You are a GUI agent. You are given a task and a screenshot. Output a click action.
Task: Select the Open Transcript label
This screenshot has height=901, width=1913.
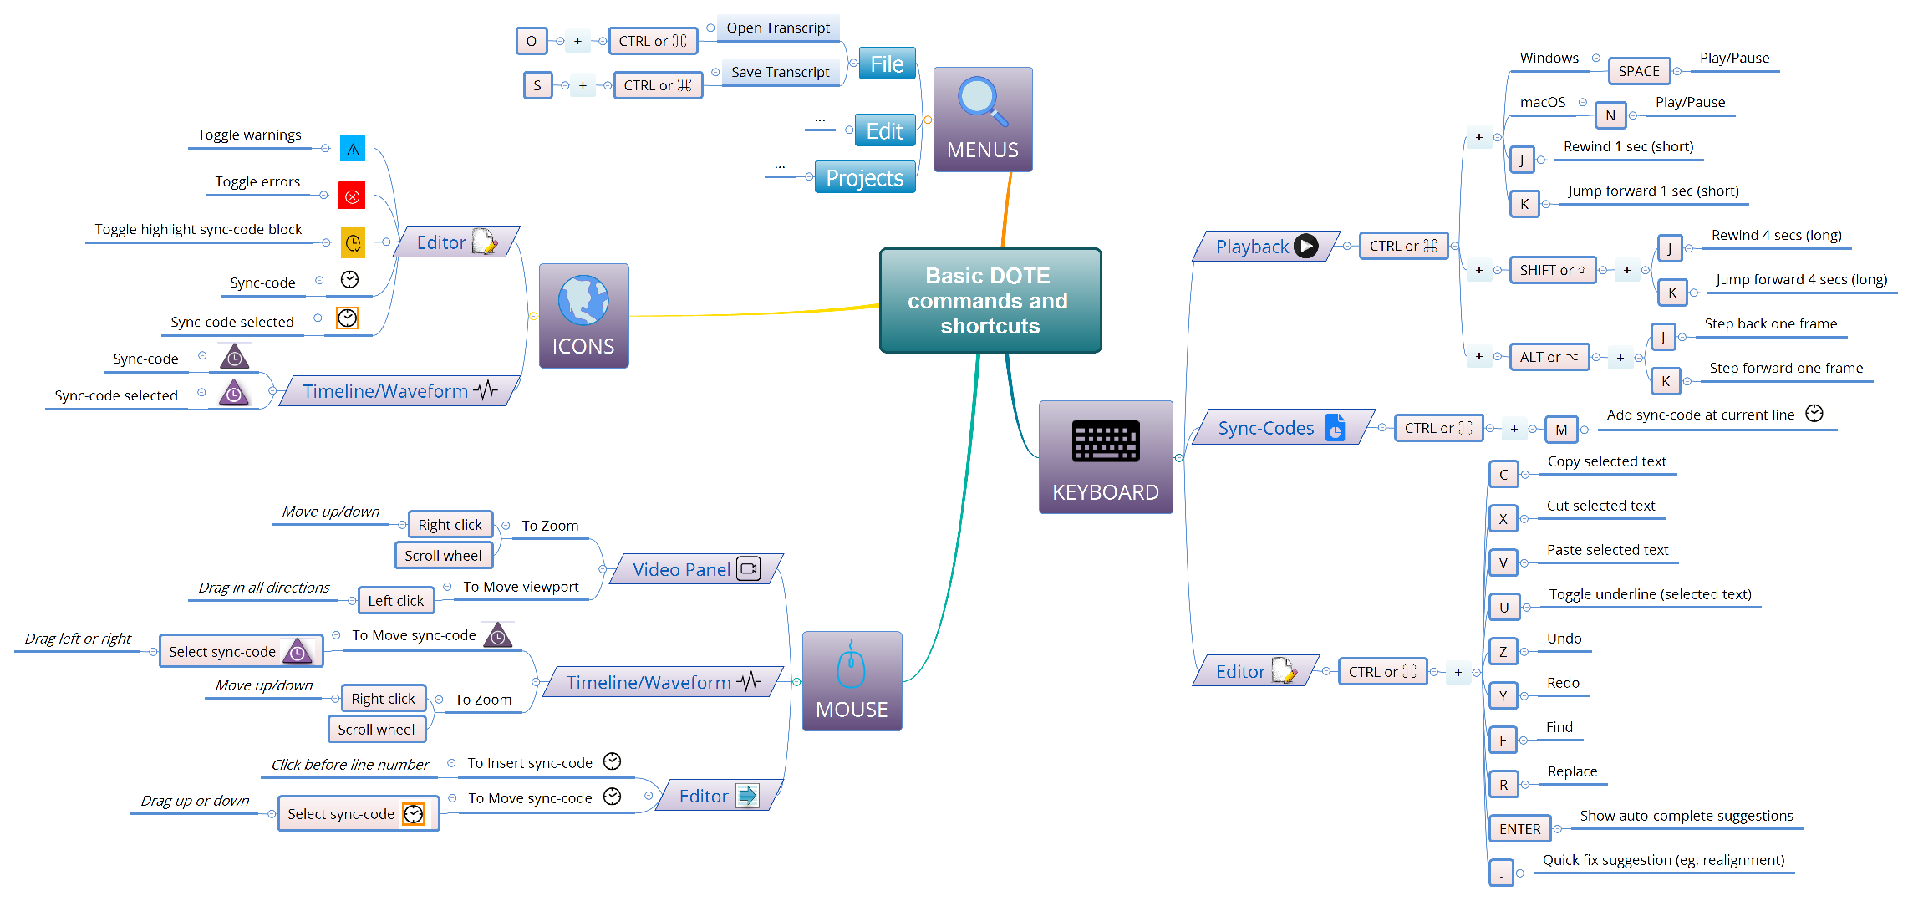(778, 28)
